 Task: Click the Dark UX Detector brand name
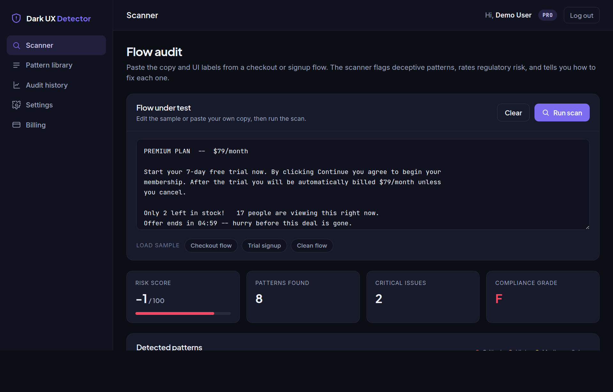(x=58, y=18)
